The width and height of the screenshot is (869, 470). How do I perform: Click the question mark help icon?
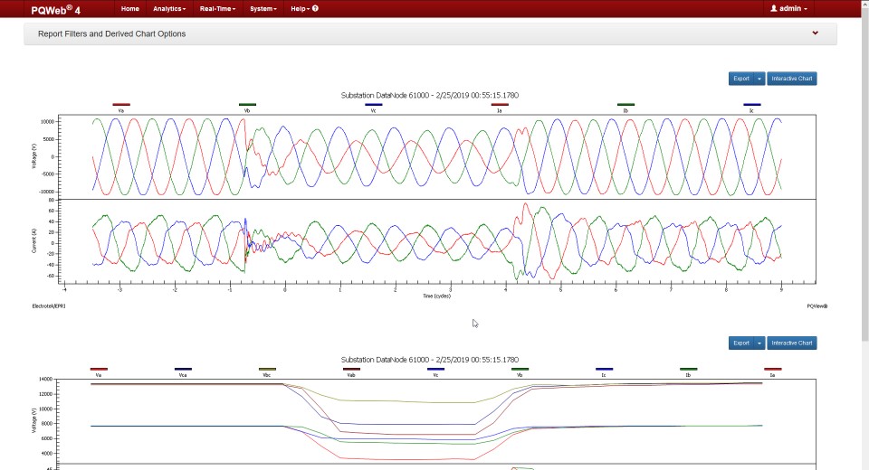coord(315,8)
